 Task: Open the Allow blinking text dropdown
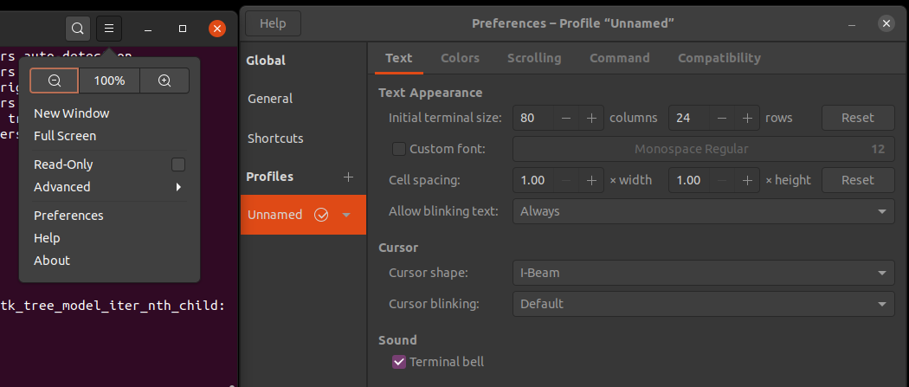click(x=703, y=211)
